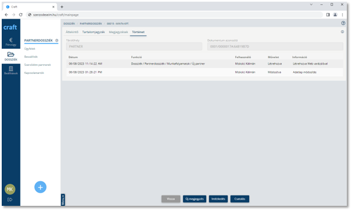Click help icon next to Partnerdossziék heading
The image size is (352, 211).
click(x=57, y=40)
